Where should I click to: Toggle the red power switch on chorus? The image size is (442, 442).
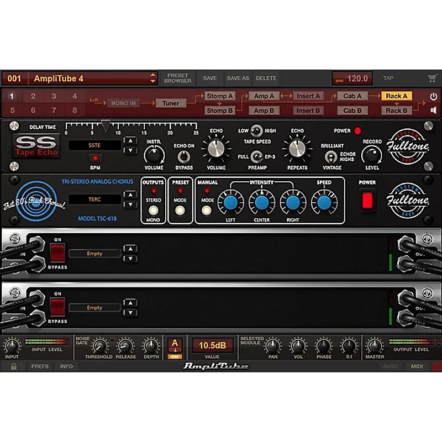point(367,201)
